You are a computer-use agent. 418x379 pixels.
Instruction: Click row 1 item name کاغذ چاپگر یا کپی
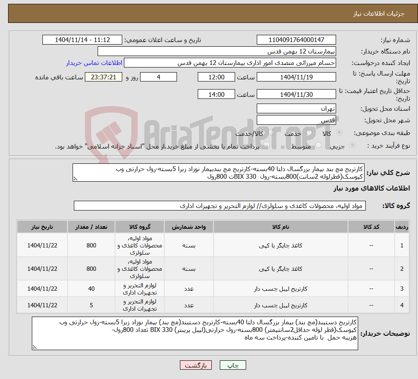point(281,245)
